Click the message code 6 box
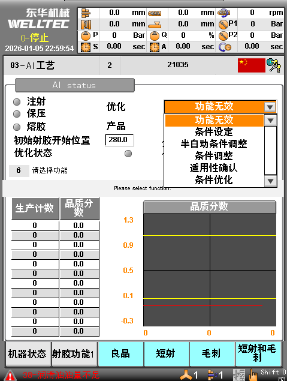Image resolution: width=287 pixels, height=381 pixels. point(19,170)
